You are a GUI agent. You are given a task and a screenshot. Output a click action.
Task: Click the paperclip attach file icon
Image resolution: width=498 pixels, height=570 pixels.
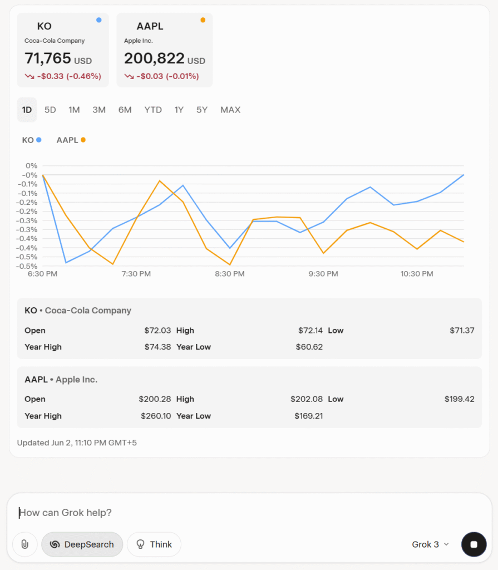tap(24, 544)
